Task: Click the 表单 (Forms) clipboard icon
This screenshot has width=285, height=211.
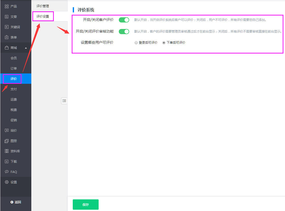Action: pos(7,37)
